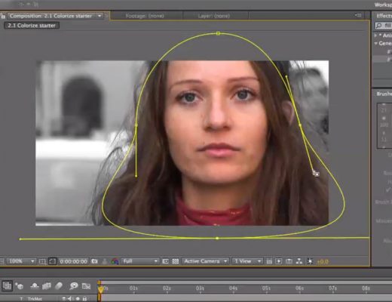The height and width of the screenshot is (302, 392).
Task: Open the Composition panel options menu
Action: click(x=358, y=16)
